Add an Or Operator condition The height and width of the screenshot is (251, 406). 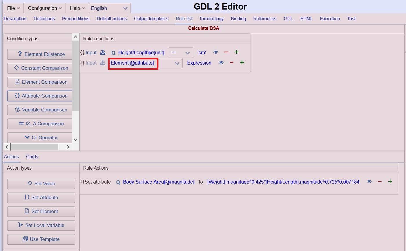[x=40, y=138]
